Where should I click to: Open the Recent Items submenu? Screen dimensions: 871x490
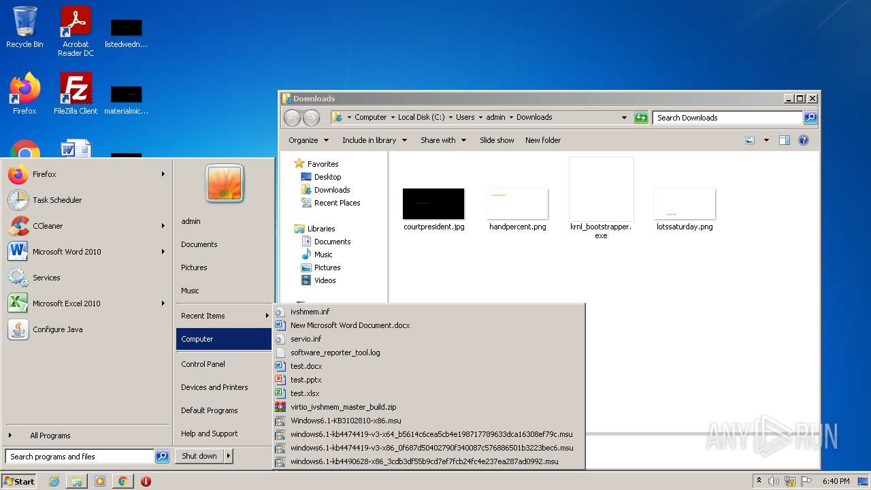tap(224, 316)
